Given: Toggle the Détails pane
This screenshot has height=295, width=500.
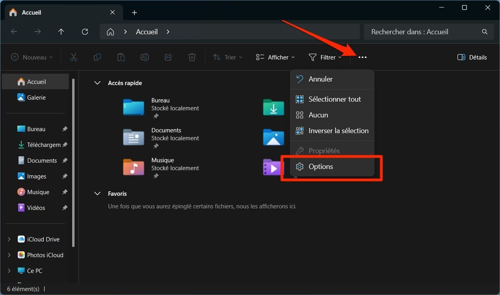Looking at the screenshot, I should click(472, 58).
